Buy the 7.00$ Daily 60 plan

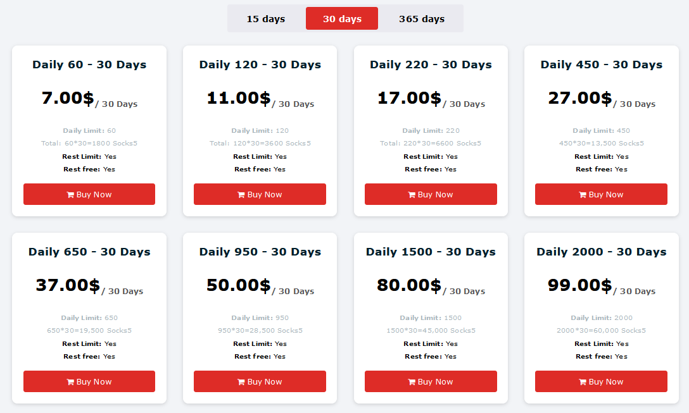tap(89, 194)
